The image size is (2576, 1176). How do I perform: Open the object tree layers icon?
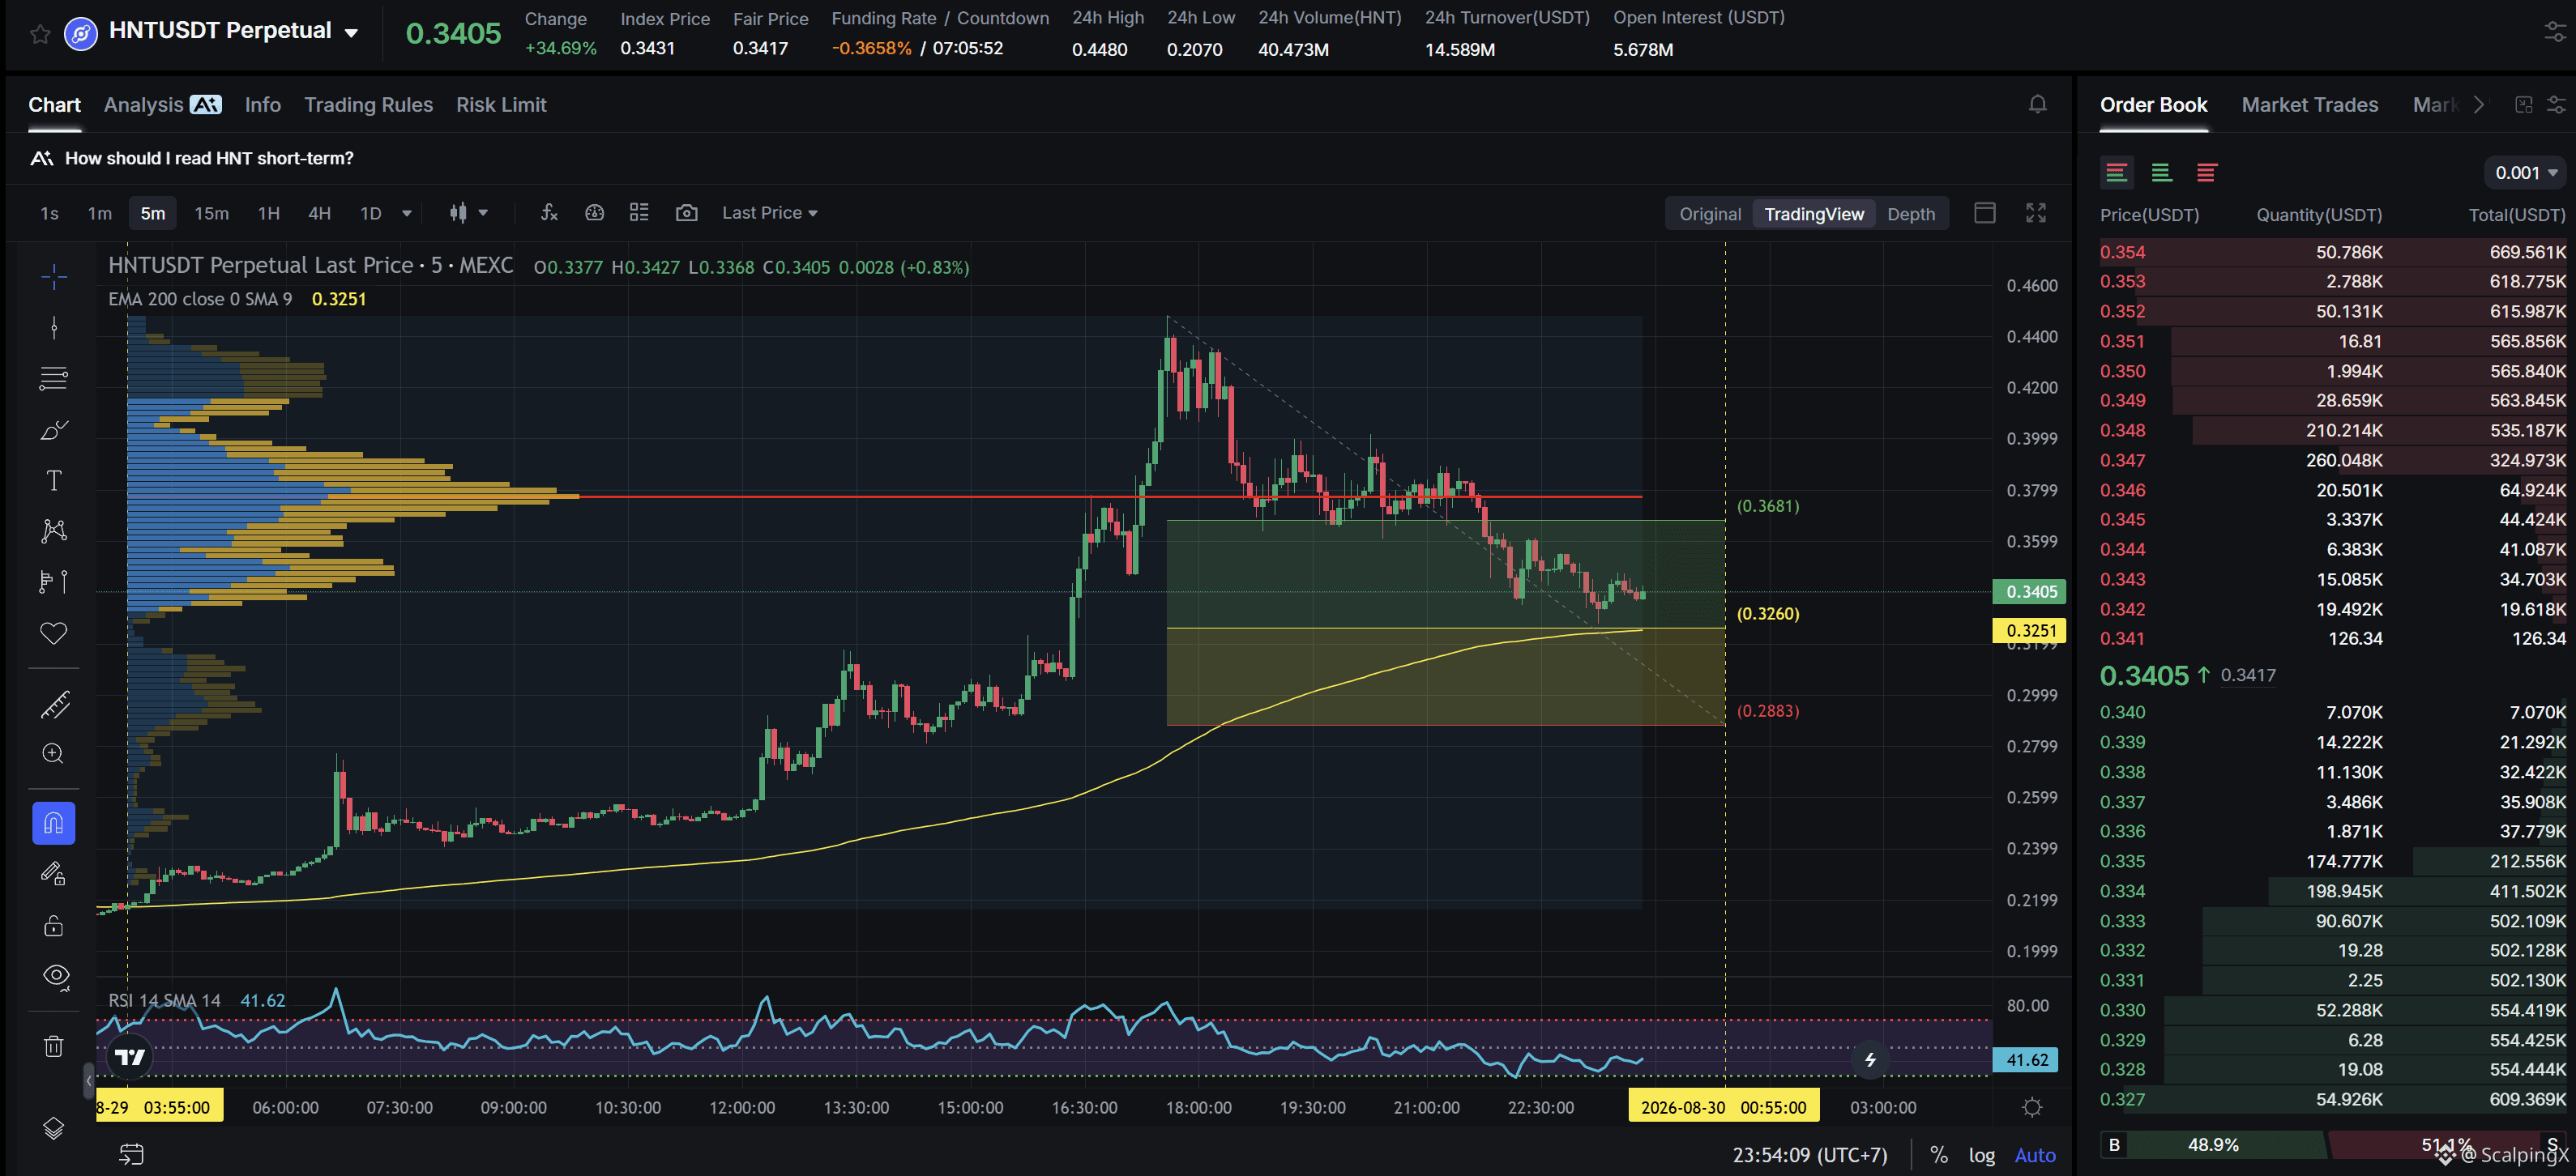pyautogui.click(x=54, y=1128)
